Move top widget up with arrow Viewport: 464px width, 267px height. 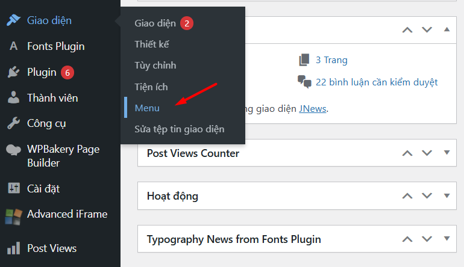click(407, 30)
